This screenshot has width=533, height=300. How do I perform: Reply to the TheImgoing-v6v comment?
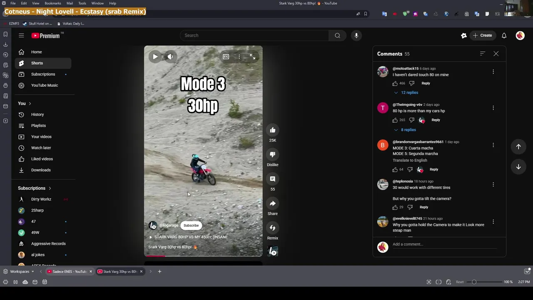point(436,120)
